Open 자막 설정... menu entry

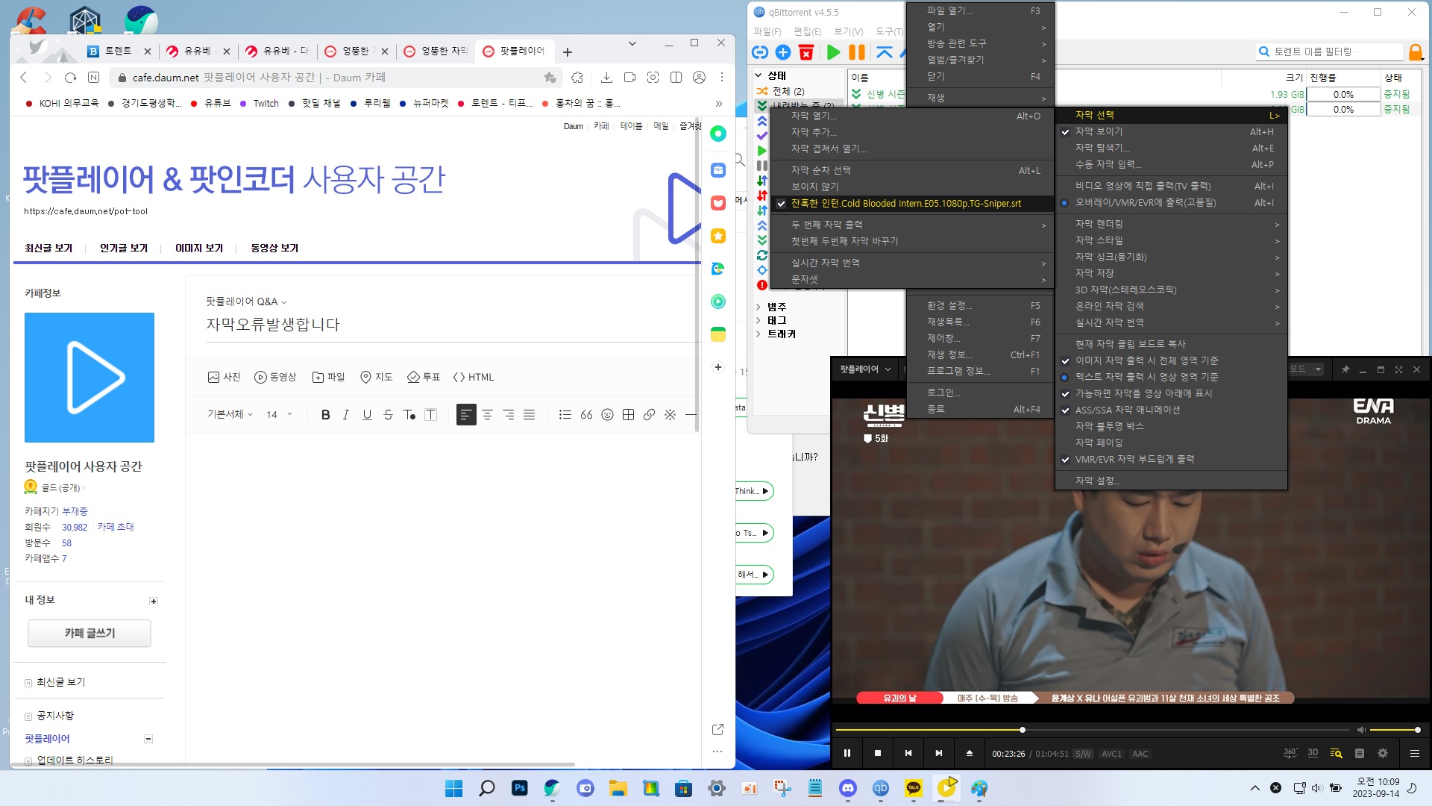coord(1098,481)
